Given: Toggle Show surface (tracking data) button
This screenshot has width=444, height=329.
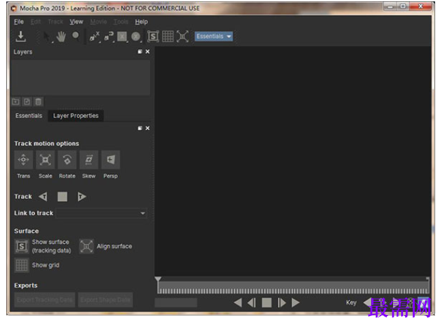Looking at the screenshot, I should [x=22, y=247].
